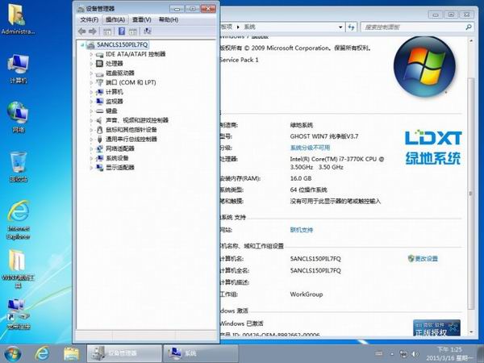Collapse the SANCLS150PIL7FQ root node
This screenshot has width=484, height=363.
pyautogui.click(x=82, y=45)
